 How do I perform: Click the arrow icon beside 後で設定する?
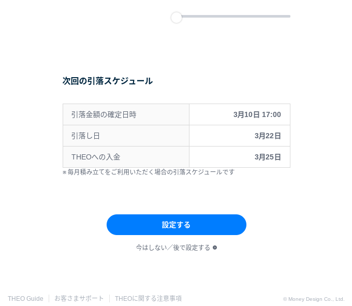click(215, 247)
